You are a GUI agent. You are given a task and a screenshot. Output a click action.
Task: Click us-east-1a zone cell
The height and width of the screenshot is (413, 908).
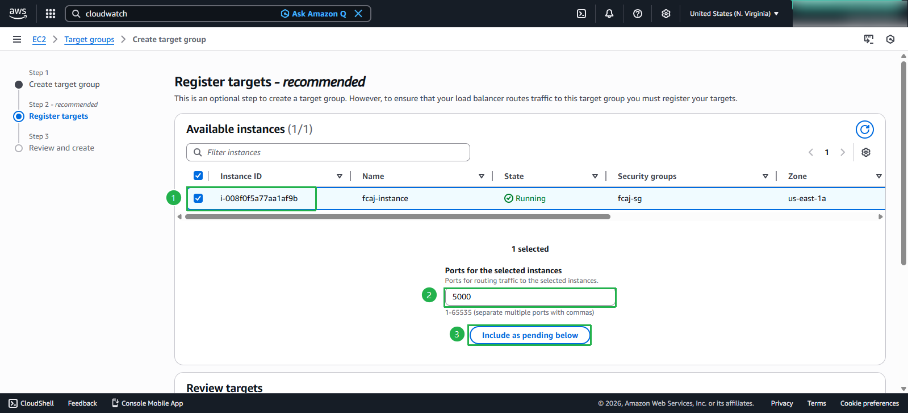807,198
